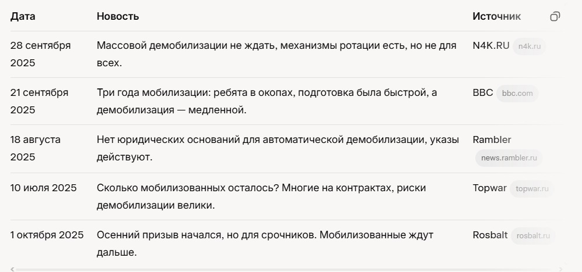Open the topwar.ru source chip
The height and width of the screenshot is (272, 582).
[532, 189]
